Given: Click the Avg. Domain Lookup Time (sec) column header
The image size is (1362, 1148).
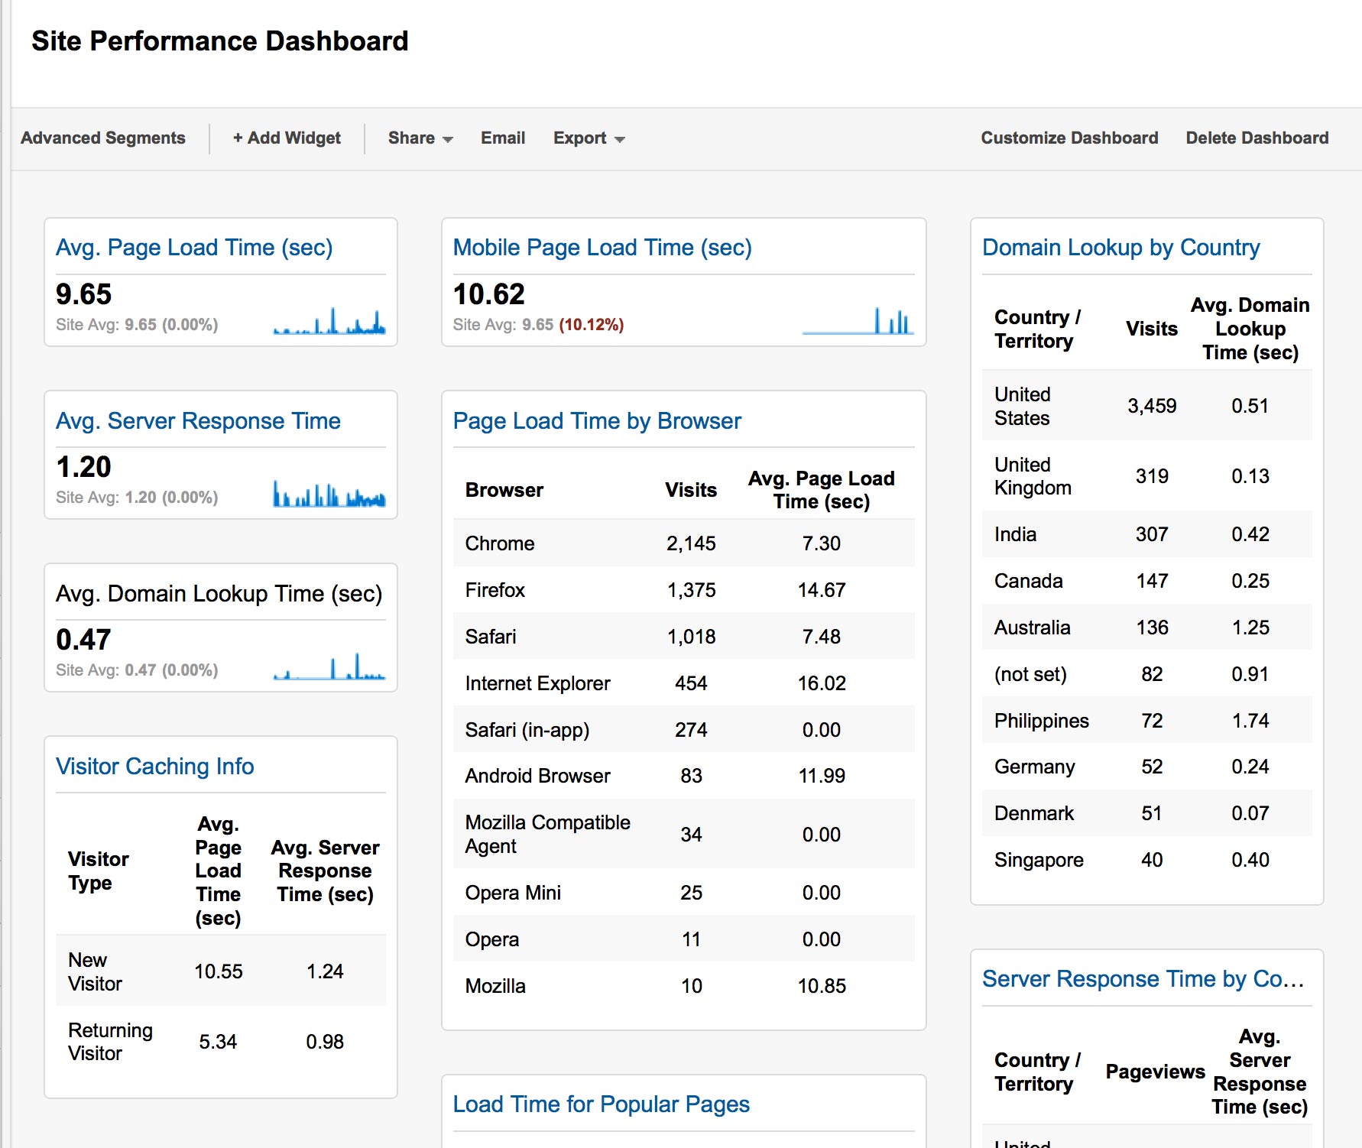Looking at the screenshot, I should click(1250, 329).
